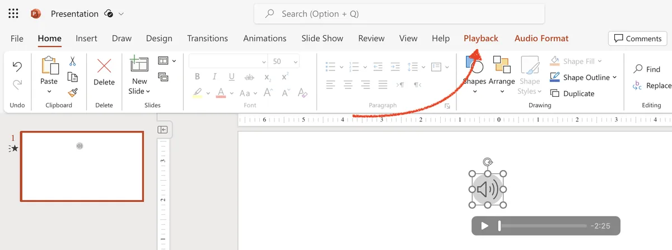Click the Paste clipboard icon
The image size is (672, 250).
point(49,65)
